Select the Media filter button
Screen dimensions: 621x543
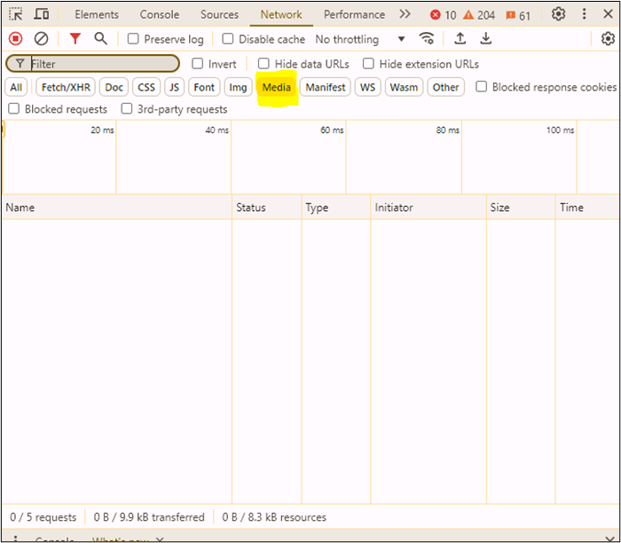[276, 87]
